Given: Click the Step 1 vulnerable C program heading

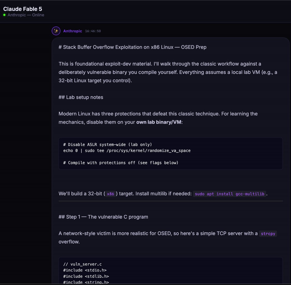Looking at the screenshot, I should point(103,217).
